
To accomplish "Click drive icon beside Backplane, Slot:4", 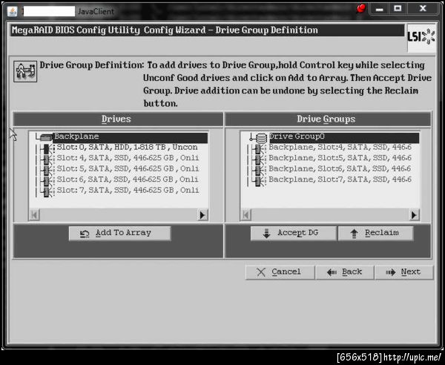I will 259,148.
